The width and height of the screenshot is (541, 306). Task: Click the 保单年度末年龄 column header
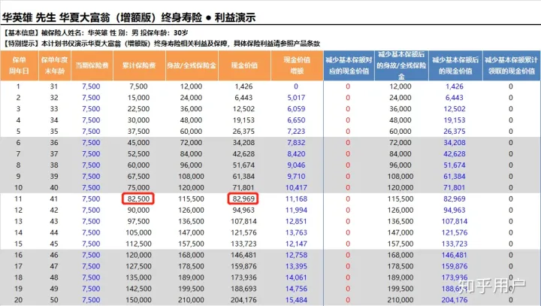pos(55,65)
